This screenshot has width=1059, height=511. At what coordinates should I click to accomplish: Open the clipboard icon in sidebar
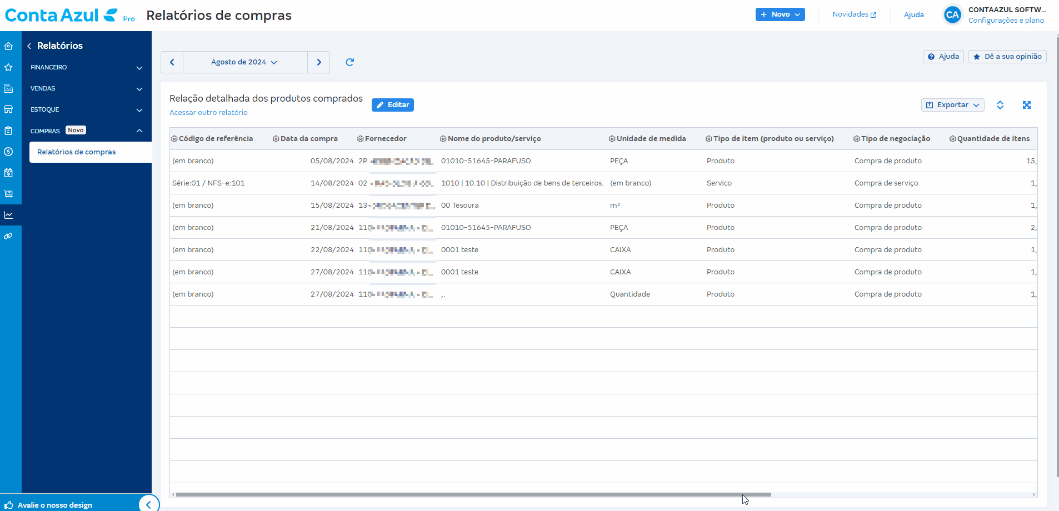click(x=8, y=131)
